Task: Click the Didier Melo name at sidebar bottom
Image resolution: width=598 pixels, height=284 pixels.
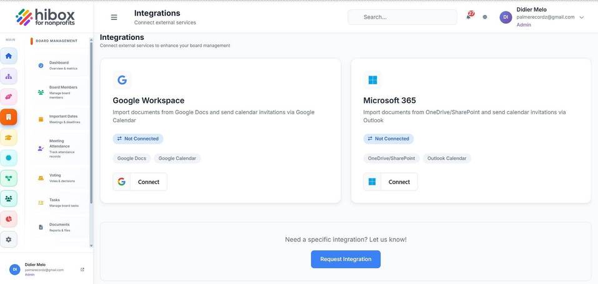Action: coord(35,265)
